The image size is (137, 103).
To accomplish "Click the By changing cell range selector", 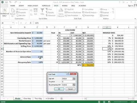I will 74,85.
